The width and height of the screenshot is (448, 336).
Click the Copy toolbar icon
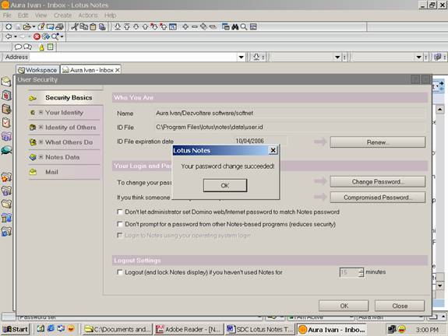tap(83, 26)
